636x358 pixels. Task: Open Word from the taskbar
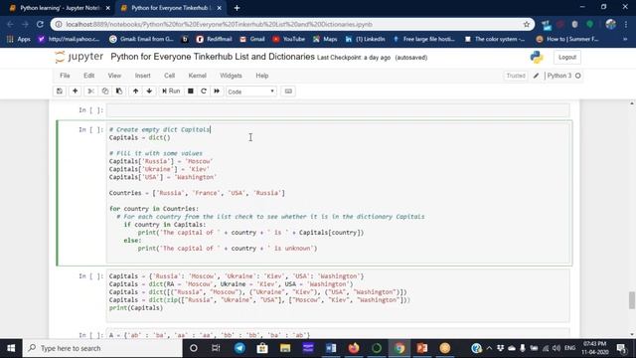(331, 348)
